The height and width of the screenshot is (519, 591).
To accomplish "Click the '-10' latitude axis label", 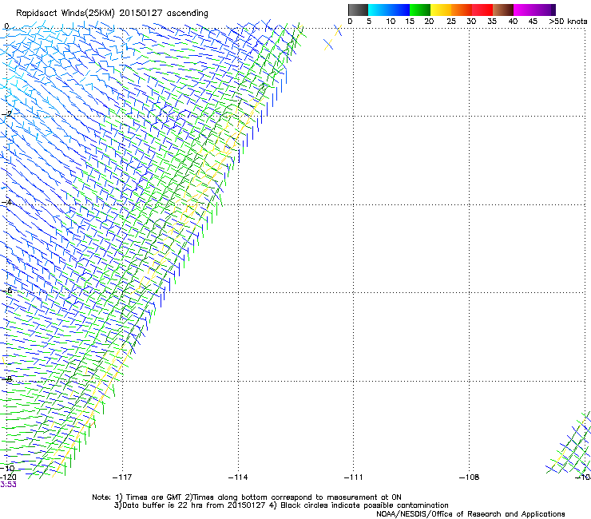I will coord(7,468).
